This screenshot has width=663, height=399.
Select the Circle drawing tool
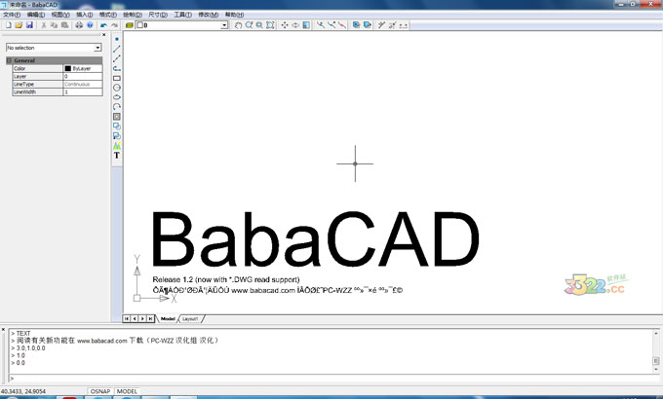click(117, 88)
